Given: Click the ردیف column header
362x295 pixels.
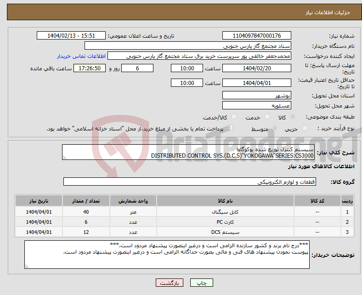Looking at the screenshot, I should click(x=347, y=201).
